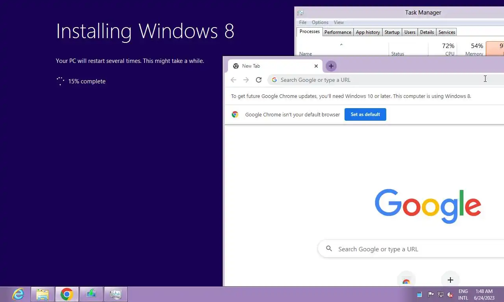This screenshot has width=504, height=302.
Task: Switch to the Services tab
Action: (x=447, y=32)
